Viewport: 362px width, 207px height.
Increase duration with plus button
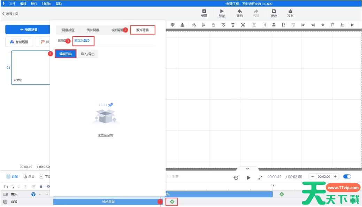[335, 176]
